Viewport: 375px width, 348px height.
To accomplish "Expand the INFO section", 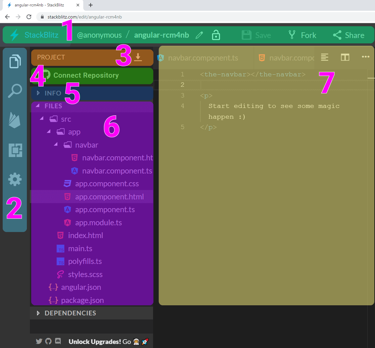I will 92,93.
